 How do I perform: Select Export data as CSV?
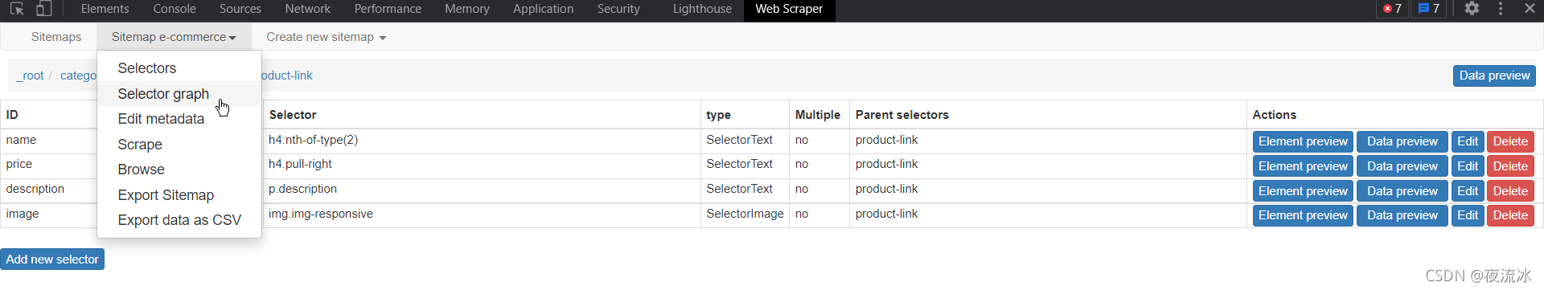click(179, 220)
